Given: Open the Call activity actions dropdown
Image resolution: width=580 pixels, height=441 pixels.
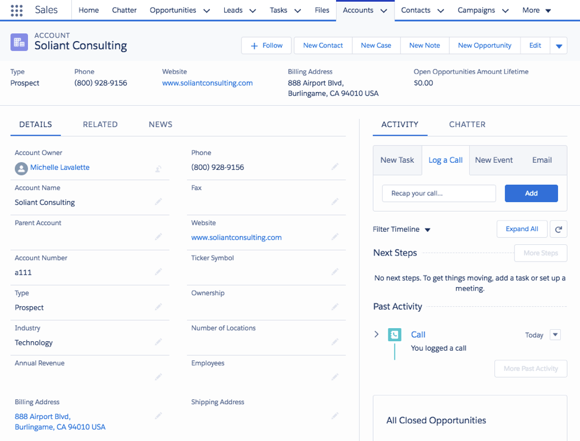Looking at the screenshot, I should [x=555, y=335].
